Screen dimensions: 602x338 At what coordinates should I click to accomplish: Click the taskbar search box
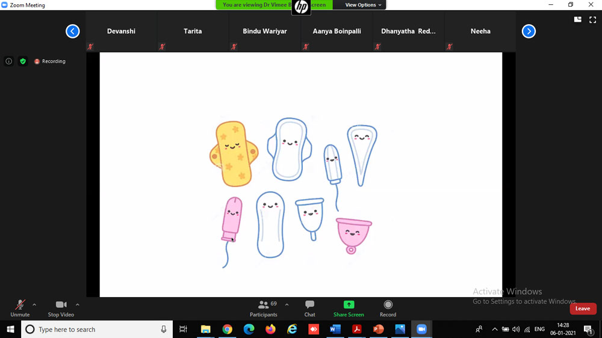tap(97, 329)
